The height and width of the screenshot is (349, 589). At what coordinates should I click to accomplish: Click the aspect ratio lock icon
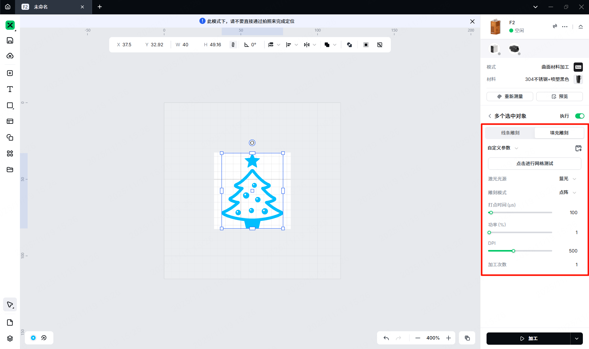click(x=233, y=45)
